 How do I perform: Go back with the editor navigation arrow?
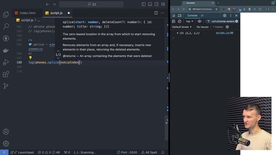[47, 4]
